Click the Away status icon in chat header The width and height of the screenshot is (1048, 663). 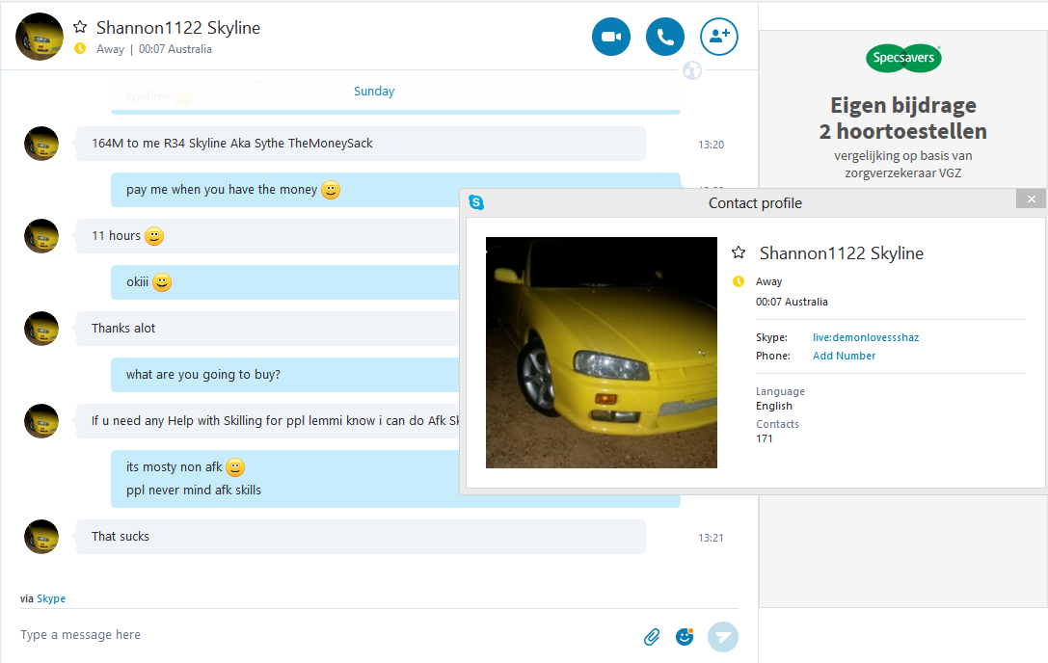pyautogui.click(x=80, y=48)
